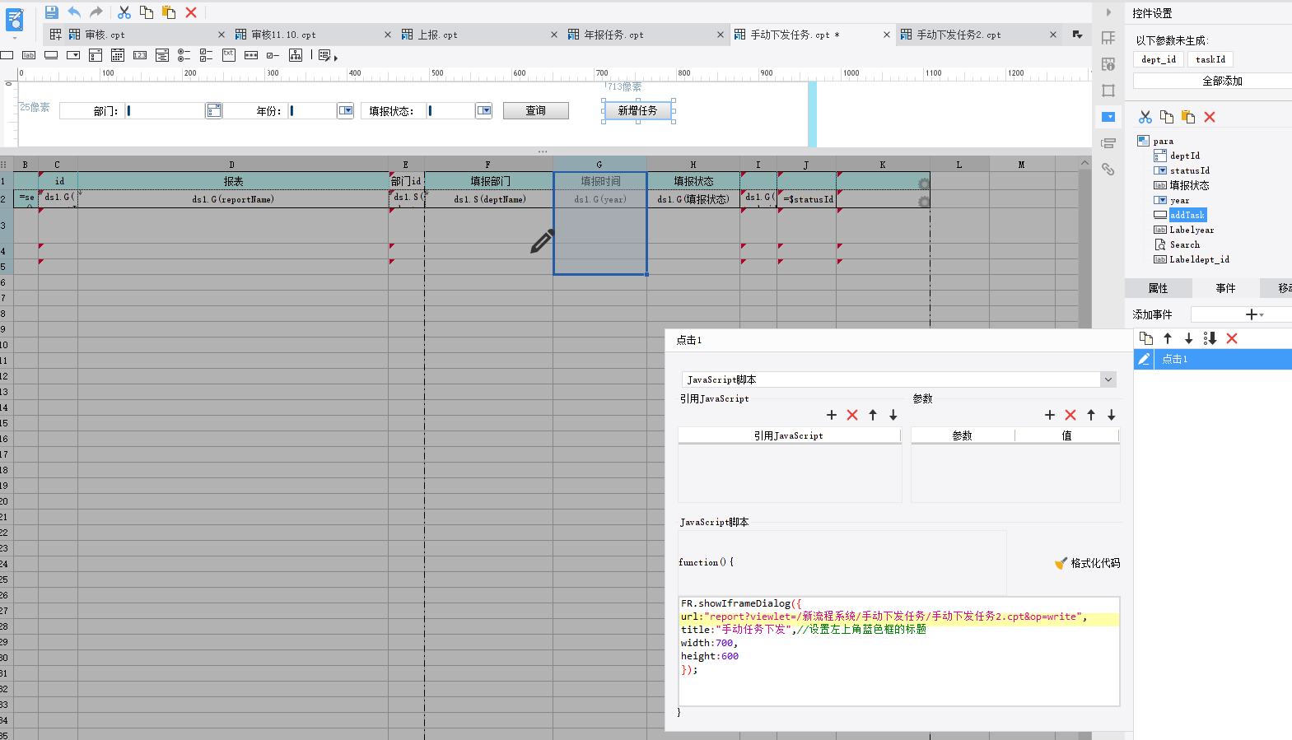
Task: Open the template tab list dropdown
Action: (1077, 35)
